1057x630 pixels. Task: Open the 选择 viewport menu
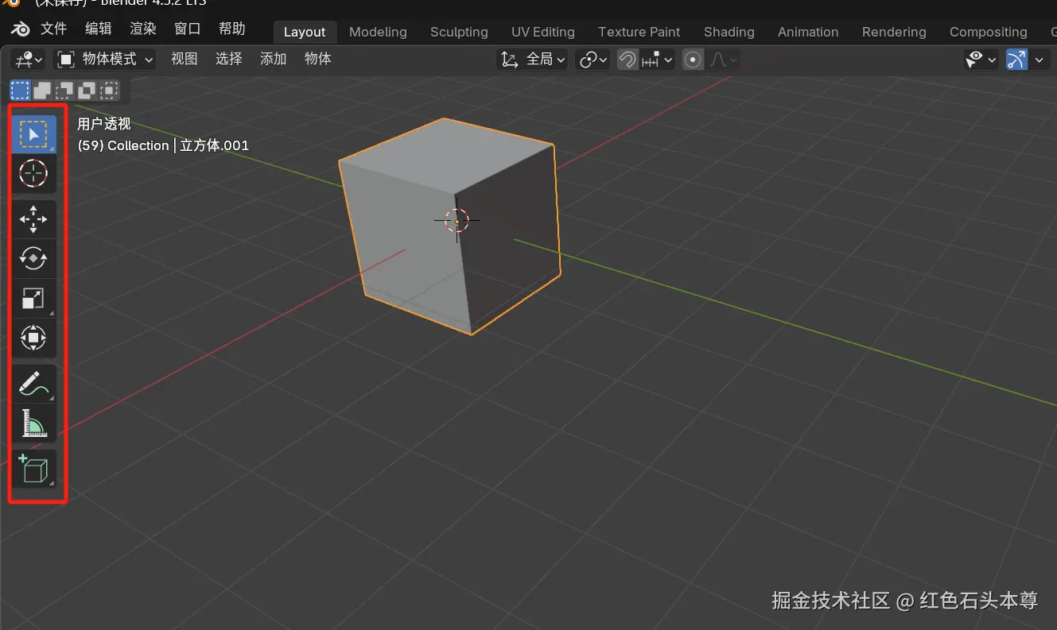(229, 60)
